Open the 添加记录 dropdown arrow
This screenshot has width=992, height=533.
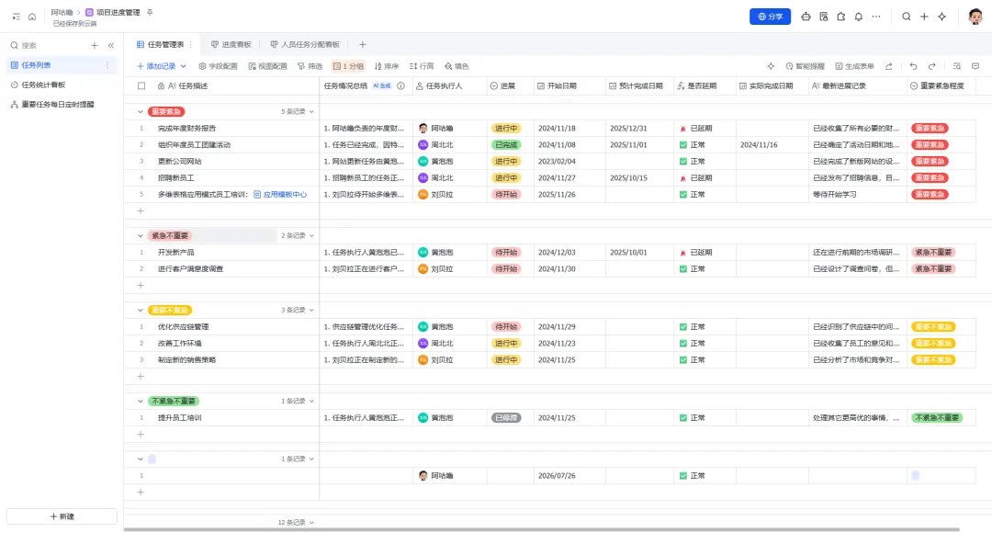point(184,66)
